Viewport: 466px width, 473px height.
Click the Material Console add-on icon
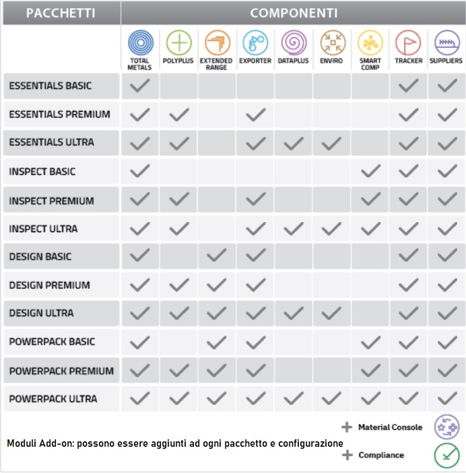pyautogui.click(x=446, y=427)
